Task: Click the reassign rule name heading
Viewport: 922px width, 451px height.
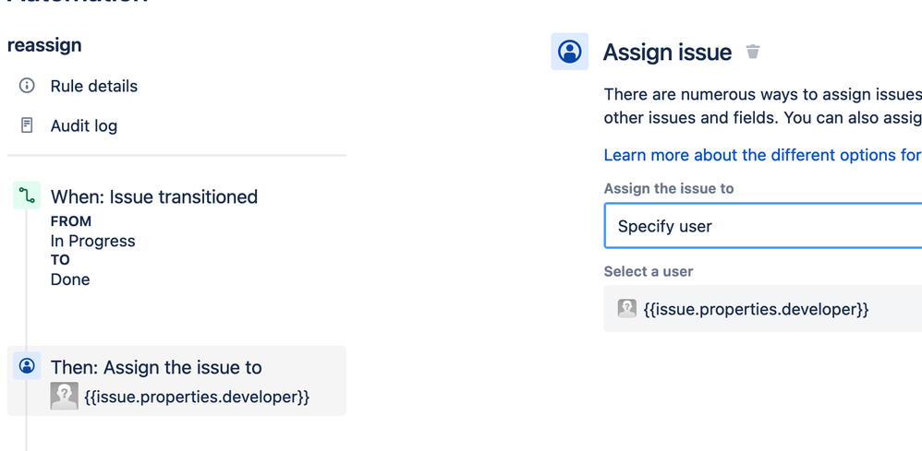Action: point(44,45)
